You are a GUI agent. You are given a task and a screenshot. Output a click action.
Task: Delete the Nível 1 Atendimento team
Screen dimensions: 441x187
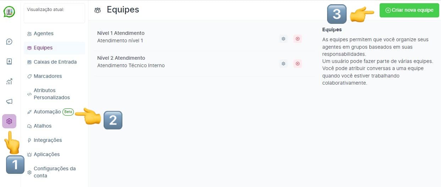297,39
